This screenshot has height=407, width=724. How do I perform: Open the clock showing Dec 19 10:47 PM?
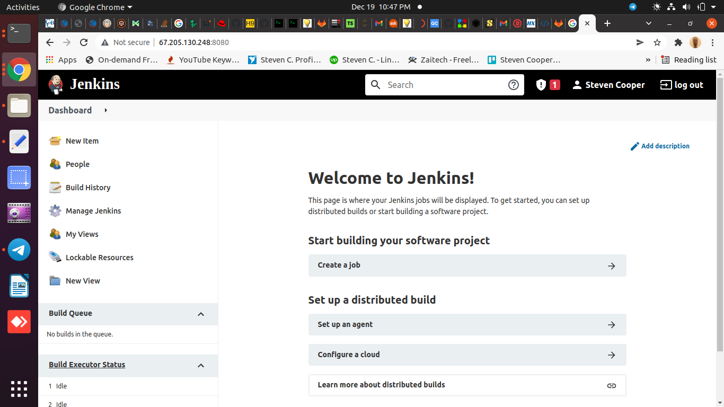pos(381,7)
